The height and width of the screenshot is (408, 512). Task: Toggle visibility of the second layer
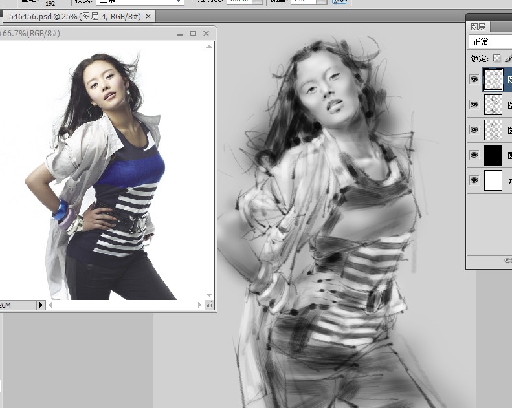click(x=474, y=104)
